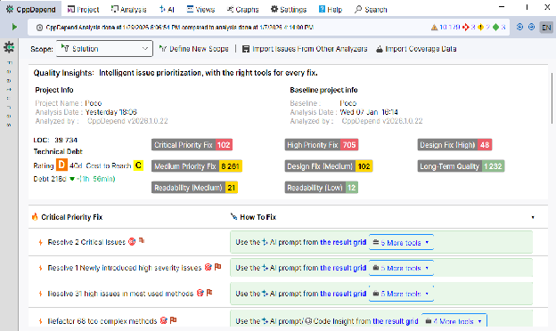Open Design Fix (High) 48 badge
The height and width of the screenshot is (331, 556).
(x=454, y=145)
